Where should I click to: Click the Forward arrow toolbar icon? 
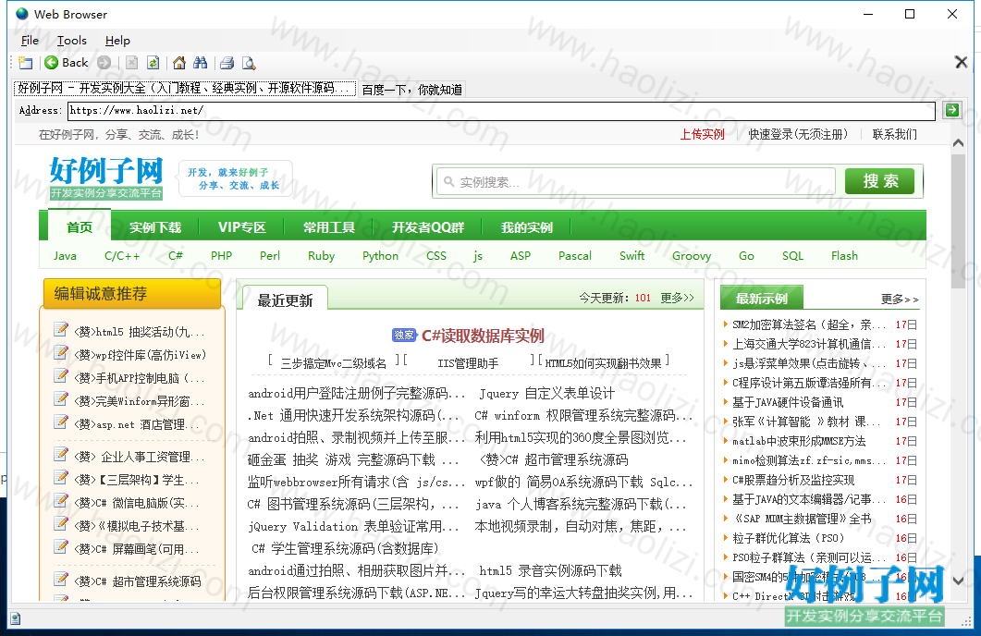(104, 63)
